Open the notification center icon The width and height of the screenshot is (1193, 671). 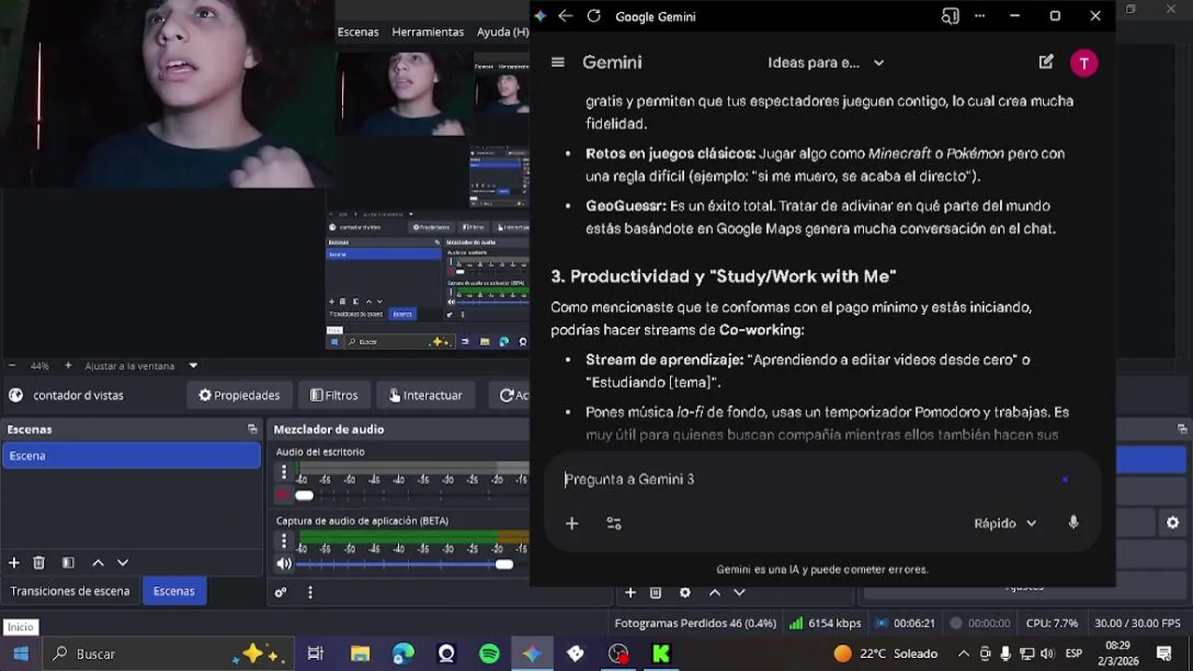(1163, 653)
